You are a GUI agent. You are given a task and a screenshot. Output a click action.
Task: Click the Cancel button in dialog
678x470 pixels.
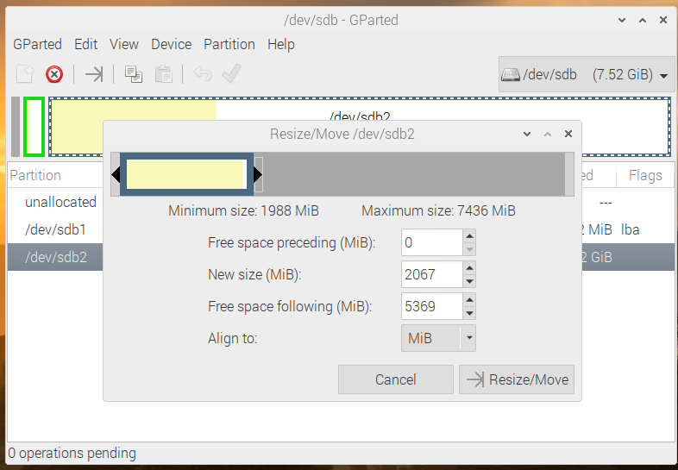(396, 379)
